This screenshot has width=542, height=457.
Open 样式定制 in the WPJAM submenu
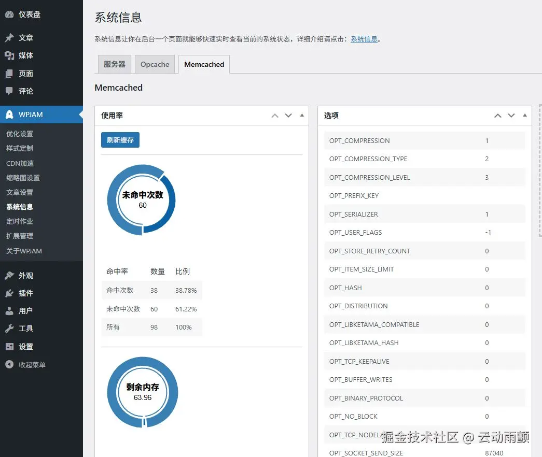[20, 148]
